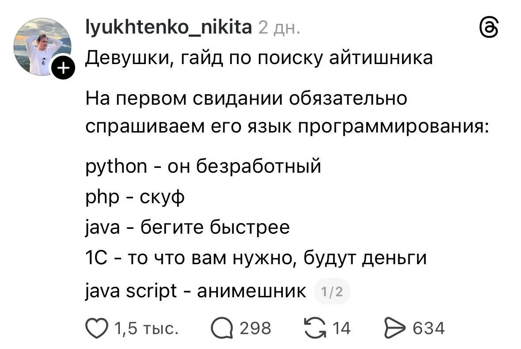Viewport: 521px width, 349px height.
Task: Select the post text about python
Action: [202, 167]
